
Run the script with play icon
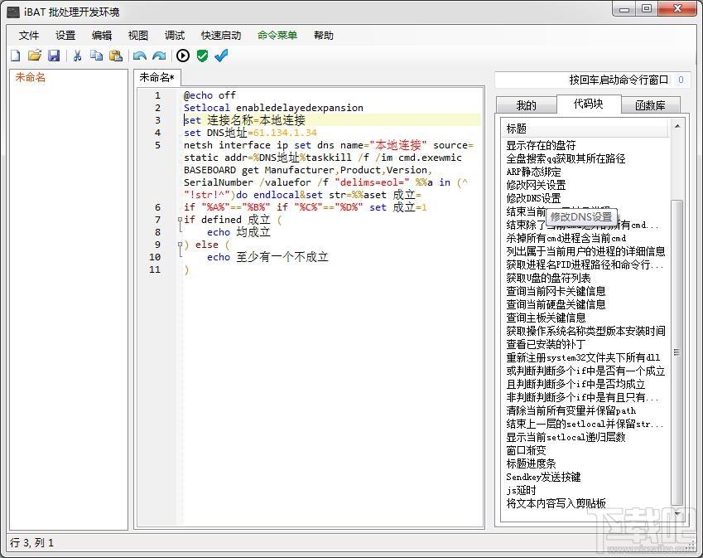point(183,56)
